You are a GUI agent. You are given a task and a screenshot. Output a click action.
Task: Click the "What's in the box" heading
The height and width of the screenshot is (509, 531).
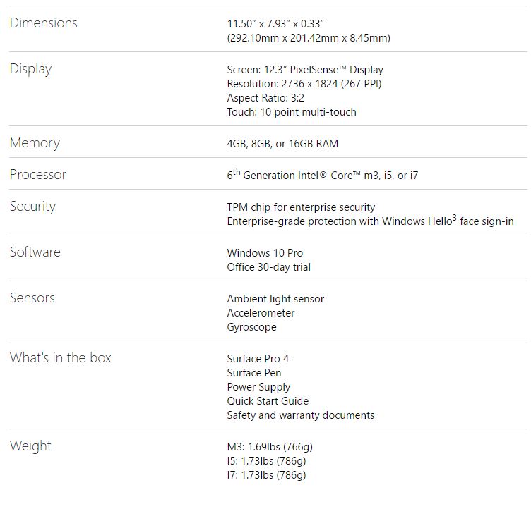[61, 358]
